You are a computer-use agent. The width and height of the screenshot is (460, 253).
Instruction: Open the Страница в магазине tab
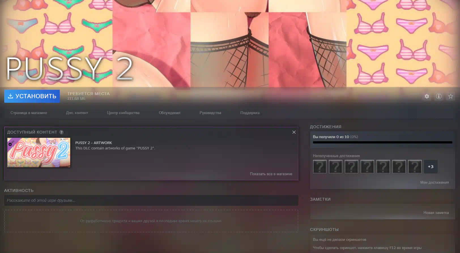click(x=29, y=113)
